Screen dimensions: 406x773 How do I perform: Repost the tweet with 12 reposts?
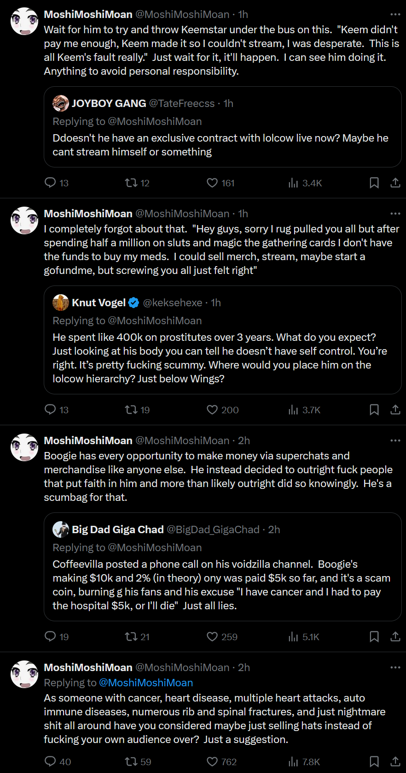[x=131, y=183]
